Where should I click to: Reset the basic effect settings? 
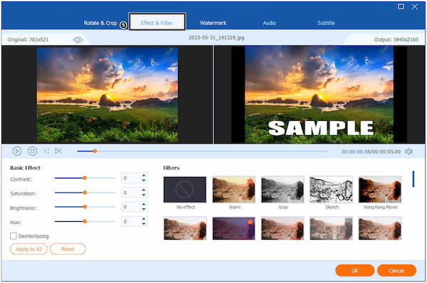(x=68, y=249)
